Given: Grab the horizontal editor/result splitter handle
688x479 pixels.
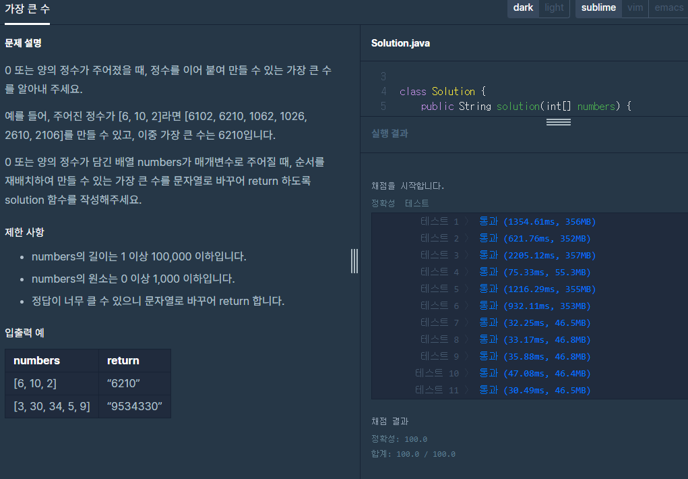Looking at the screenshot, I should 558,121.
